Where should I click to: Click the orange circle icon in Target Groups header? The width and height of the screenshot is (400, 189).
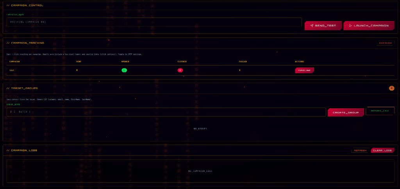(x=391, y=88)
